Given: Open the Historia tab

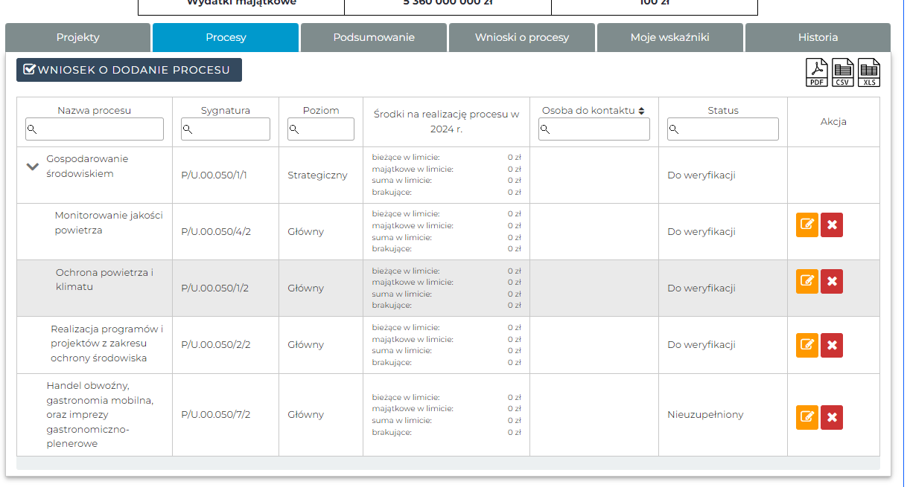Looking at the screenshot, I should coord(818,37).
